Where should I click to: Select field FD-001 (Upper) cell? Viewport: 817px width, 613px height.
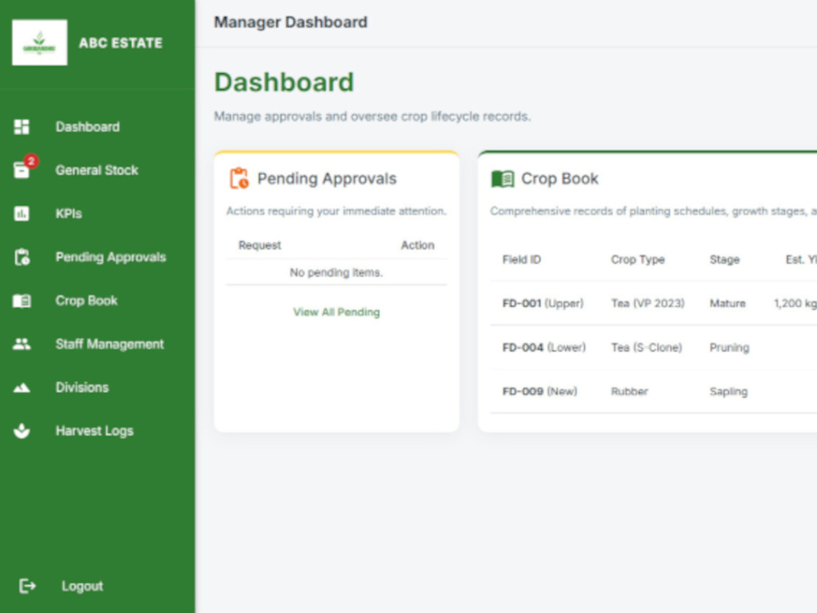click(x=543, y=303)
